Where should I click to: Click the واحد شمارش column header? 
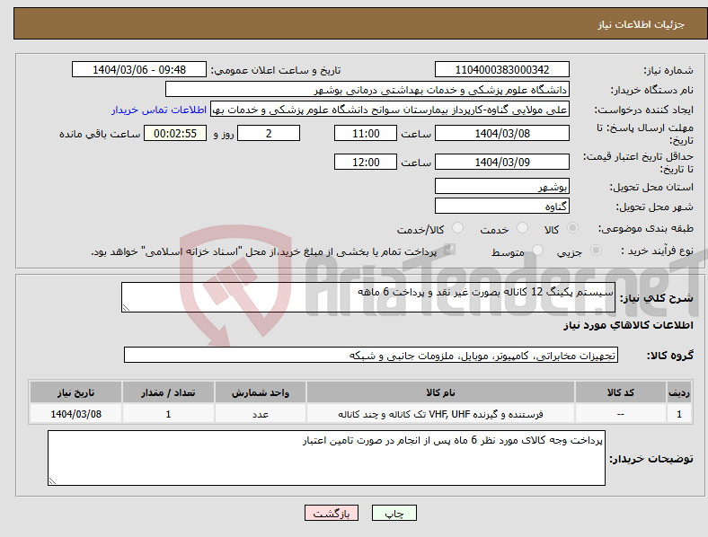click(x=261, y=392)
